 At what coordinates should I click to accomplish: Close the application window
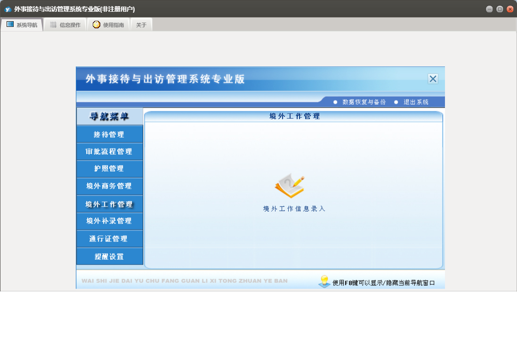510,9
